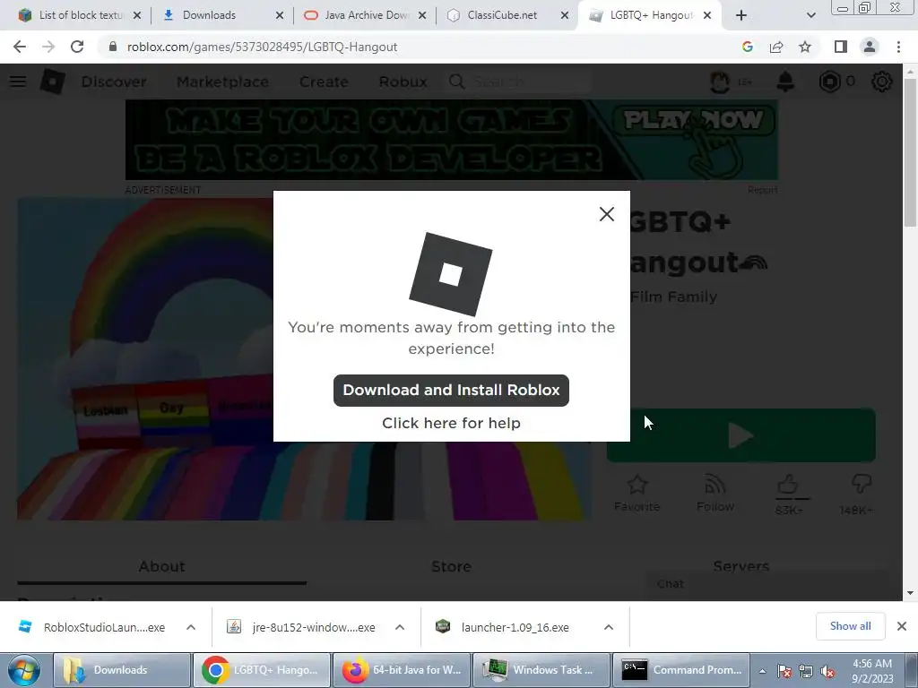This screenshot has width=918, height=688.
Task: Open Downloads folder in taskbar
Action: [x=122, y=670]
